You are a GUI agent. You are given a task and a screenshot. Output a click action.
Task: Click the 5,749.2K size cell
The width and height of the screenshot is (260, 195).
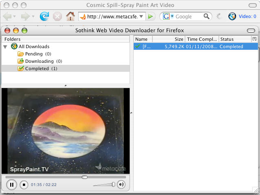click(174, 47)
